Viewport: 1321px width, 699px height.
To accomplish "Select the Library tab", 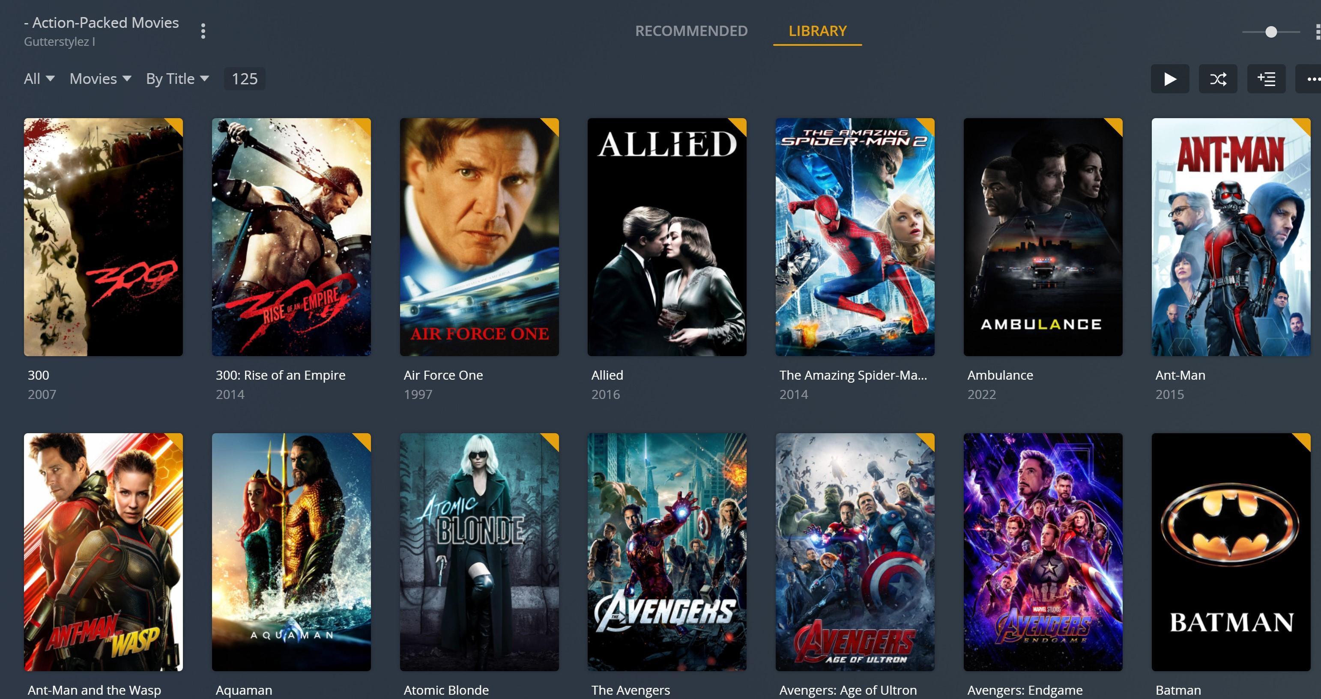I will pos(817,31).
